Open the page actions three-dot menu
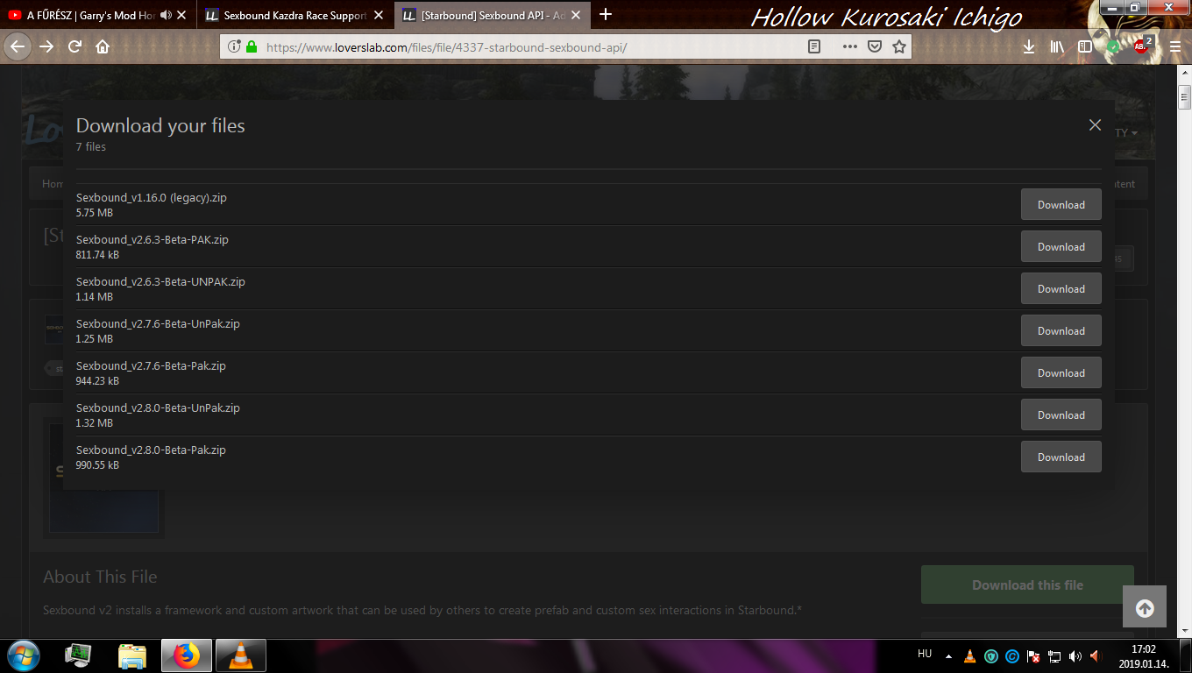Viewport: 1192px width, 673px height. click(x=850, y=46)
